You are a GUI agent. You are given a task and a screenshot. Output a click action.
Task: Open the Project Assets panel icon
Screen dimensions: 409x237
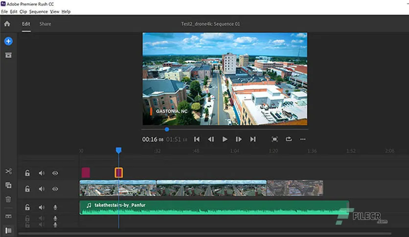click(8, 55)
